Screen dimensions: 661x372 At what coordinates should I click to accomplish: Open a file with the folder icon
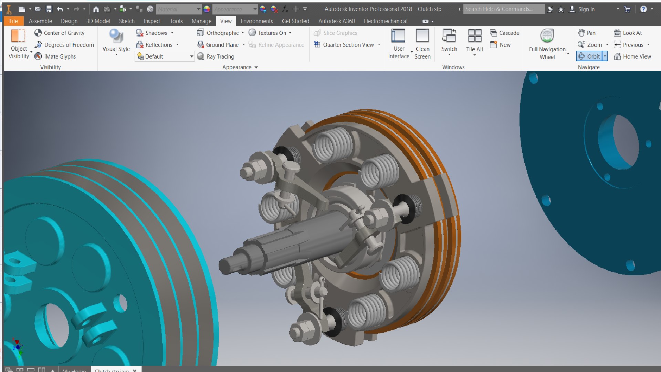click(38, 9)
